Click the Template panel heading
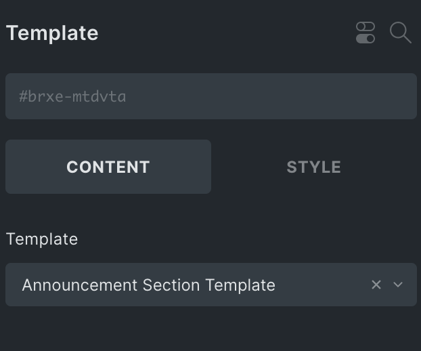421x351 pixels. click(x=52, y=33)
